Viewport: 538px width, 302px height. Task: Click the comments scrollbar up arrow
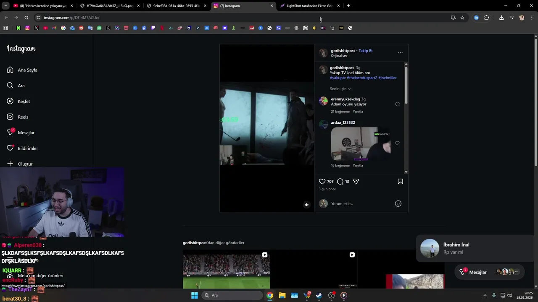[x=406, y=64]
